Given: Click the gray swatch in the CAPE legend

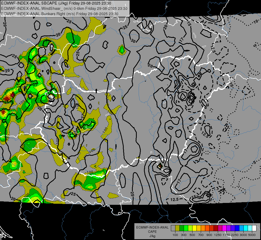Looking at the screenshot, I should (173, 228).
